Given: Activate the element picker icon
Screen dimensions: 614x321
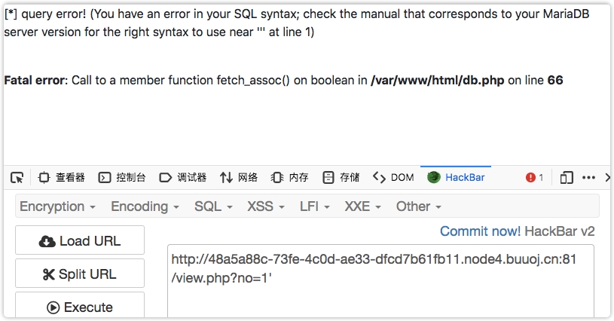Looking at the screenshot, I should pos(17,178).
